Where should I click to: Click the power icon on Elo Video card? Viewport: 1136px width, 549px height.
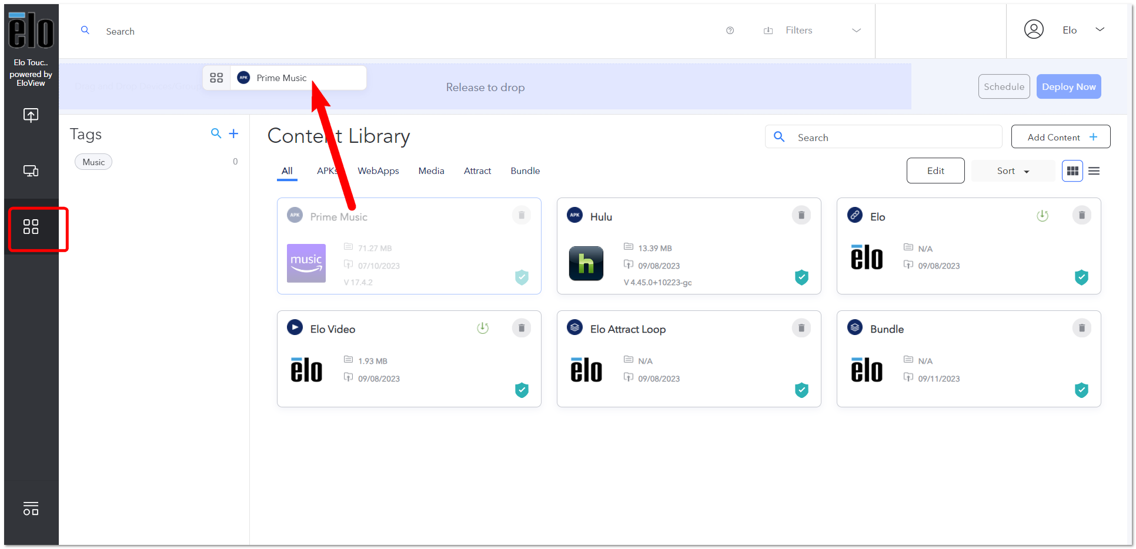pyautogui.click(x=483, y=328)
